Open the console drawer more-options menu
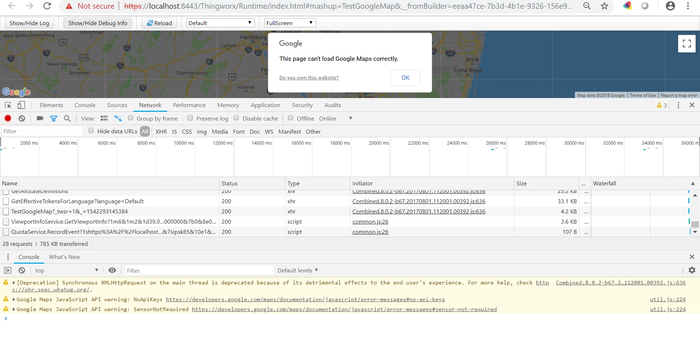 (8, 257)
